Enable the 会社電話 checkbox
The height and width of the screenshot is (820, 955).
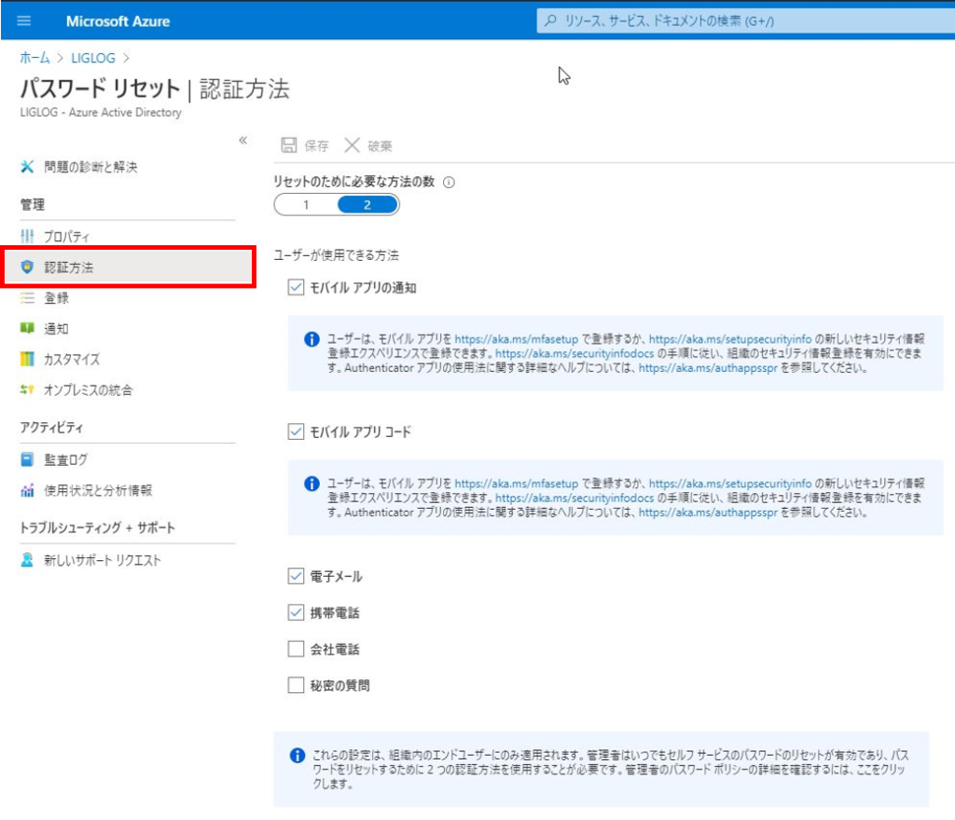coord(297,649)
